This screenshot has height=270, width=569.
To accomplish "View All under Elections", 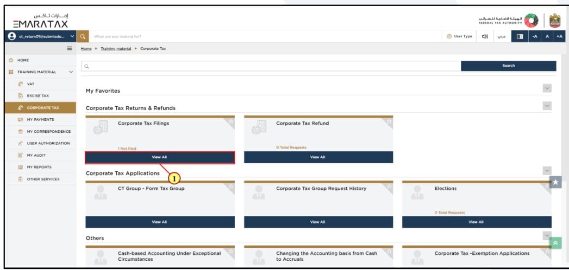I will (477, 222).
